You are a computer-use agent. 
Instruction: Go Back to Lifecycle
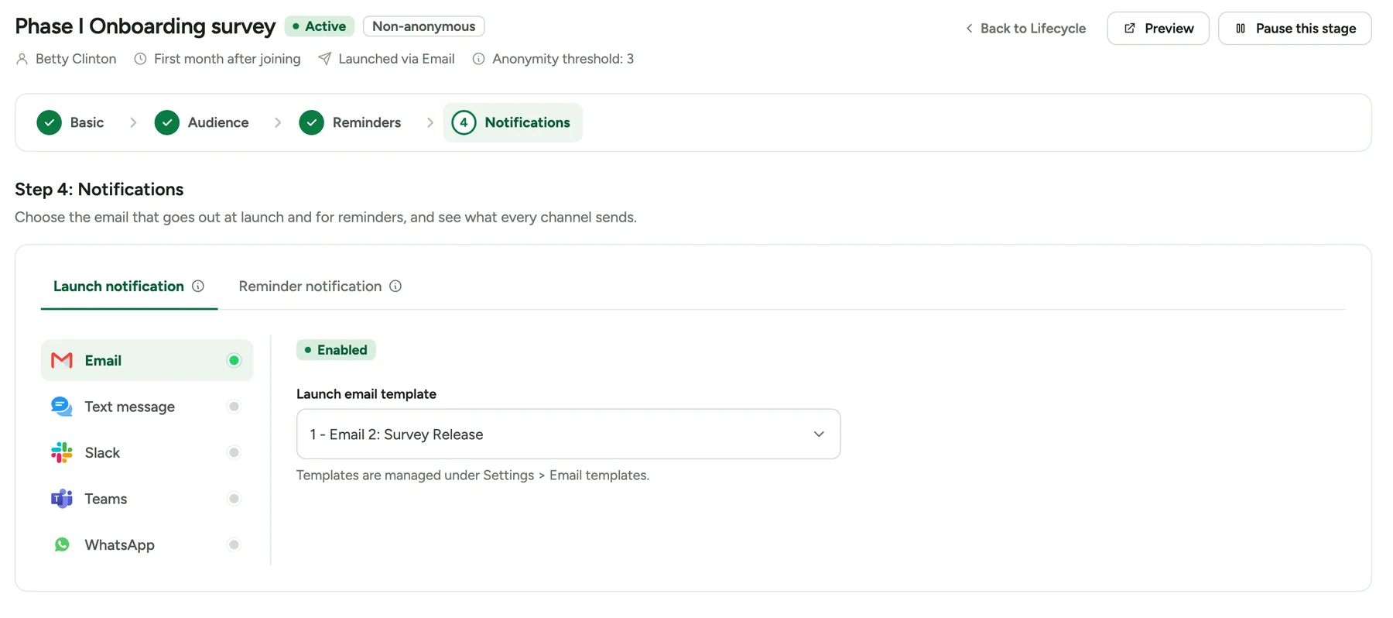pos(1025,29)
